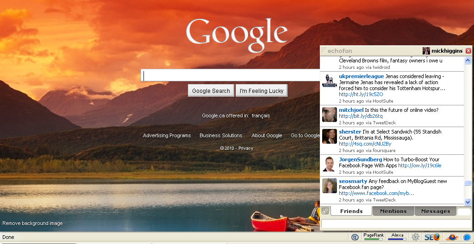
Task: Click the mickhiggins account avatar
Action: coord(426,51)
